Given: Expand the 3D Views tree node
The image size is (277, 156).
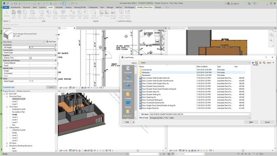Looking at the screenshot, I should click(x=7, y=143).
